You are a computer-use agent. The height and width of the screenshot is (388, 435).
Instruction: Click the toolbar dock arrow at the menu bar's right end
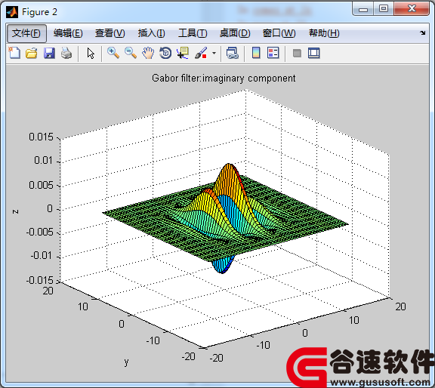pyautogui.click(x=422, y=32)
